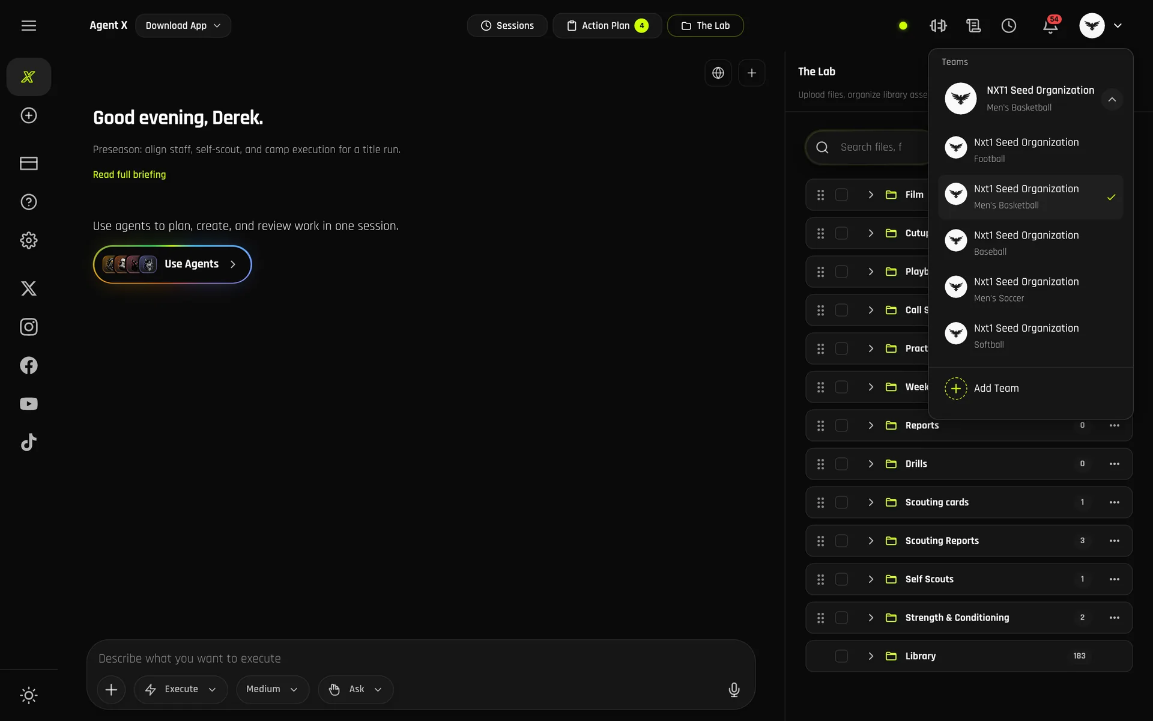Open the Execute mode dropdown
Screen dimensions: 1153x721
coord(181,690)
